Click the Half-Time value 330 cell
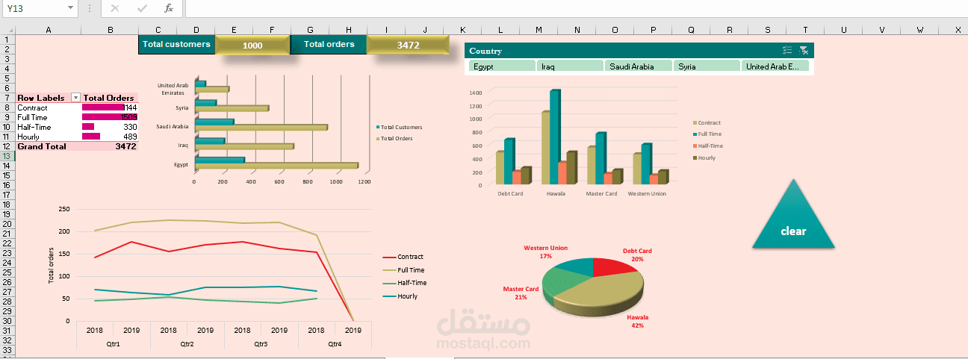 pyautogui.click(x=110, y=127)
